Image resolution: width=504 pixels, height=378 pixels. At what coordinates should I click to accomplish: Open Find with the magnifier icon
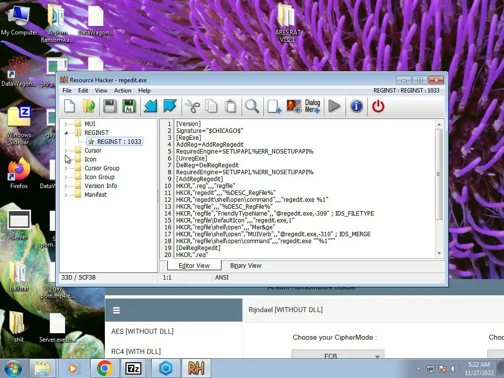tap(252, 106)
